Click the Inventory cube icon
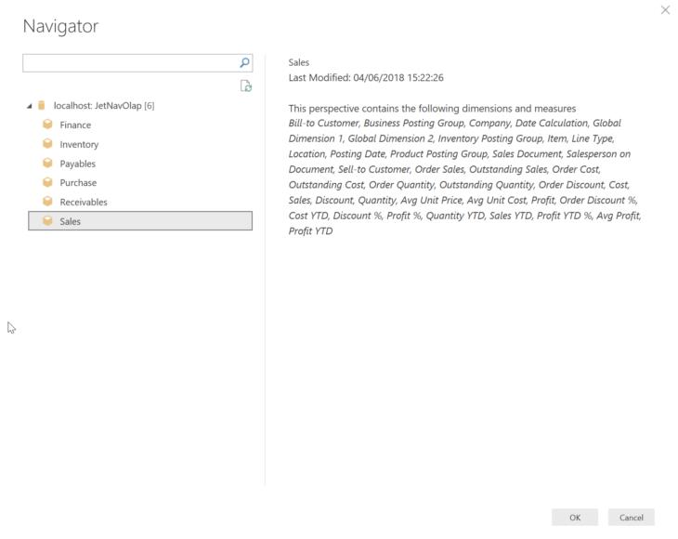The image size is (678, 539). pos(47,144)
